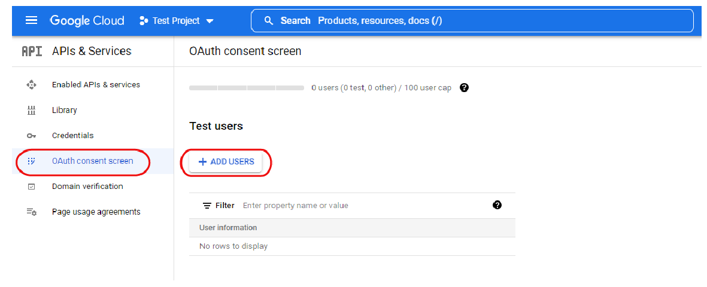The image size is (707, 287).
Task: Click the Filter lines icon
Action: coord(207,206)
